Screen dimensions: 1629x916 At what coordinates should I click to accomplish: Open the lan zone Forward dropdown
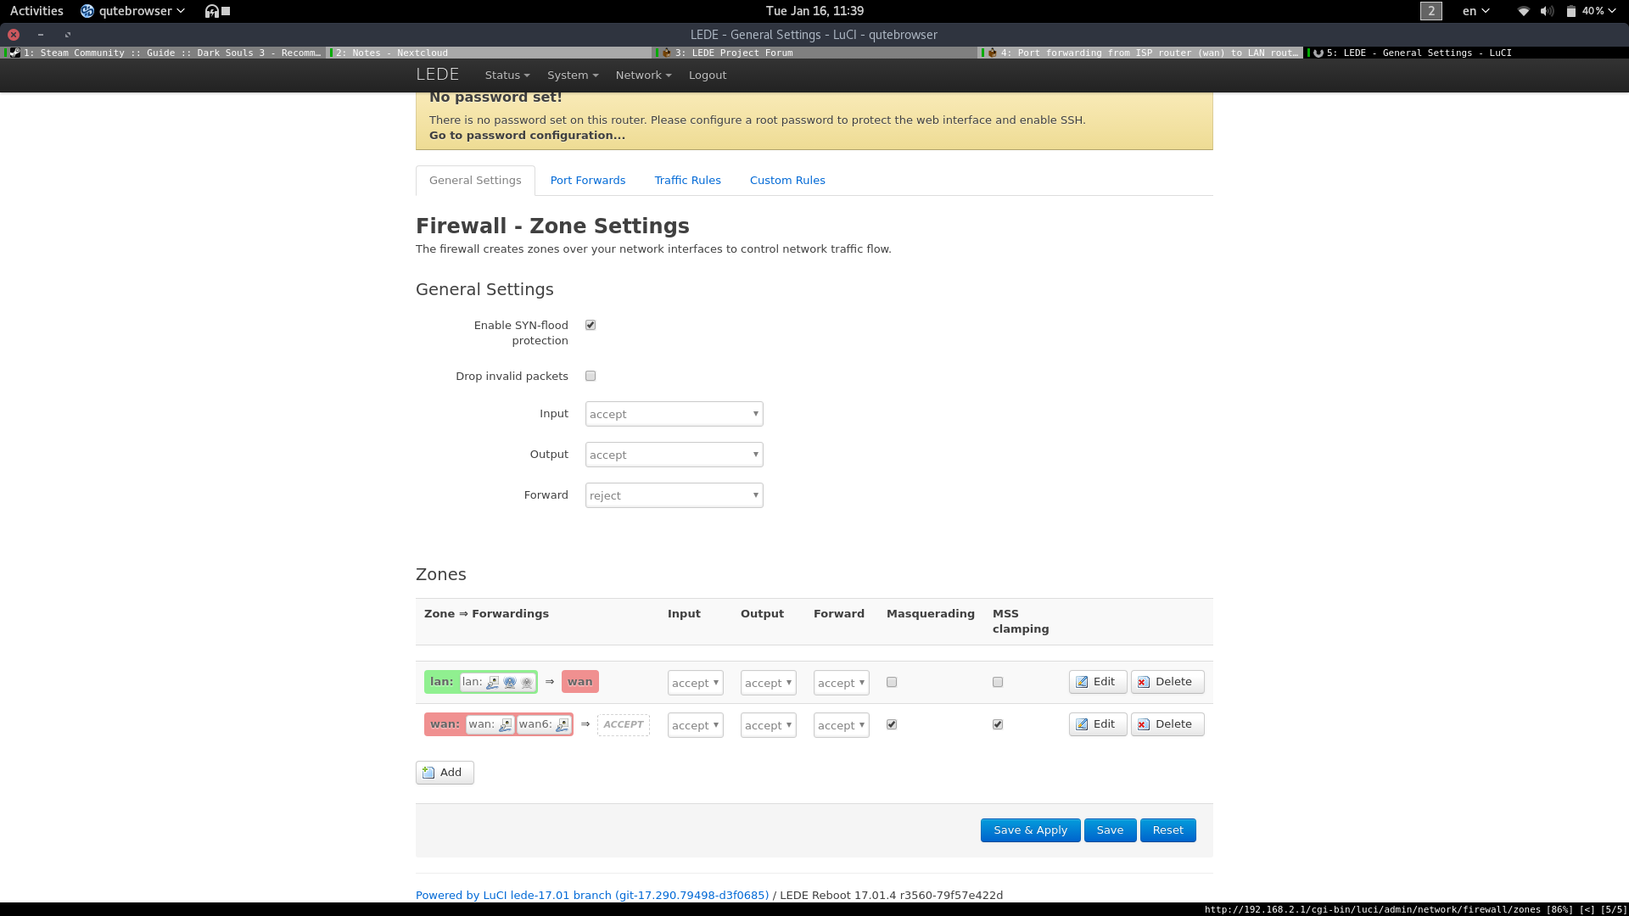click(x=842, y=683)
